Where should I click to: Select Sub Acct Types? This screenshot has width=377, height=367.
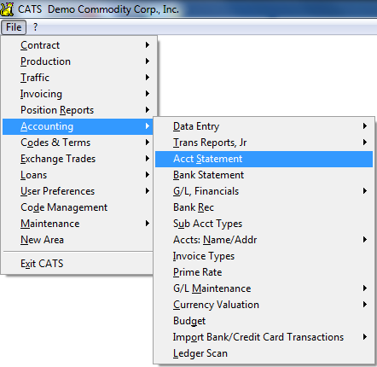pos(264,224)
